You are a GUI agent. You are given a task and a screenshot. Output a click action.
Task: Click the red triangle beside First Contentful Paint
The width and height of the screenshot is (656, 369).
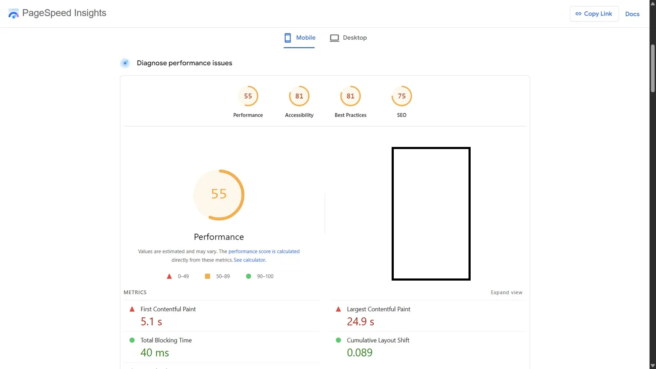[132, 309]
